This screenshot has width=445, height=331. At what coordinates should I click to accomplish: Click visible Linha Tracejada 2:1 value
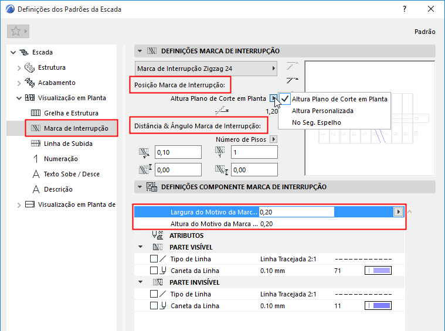click(288, 260)
